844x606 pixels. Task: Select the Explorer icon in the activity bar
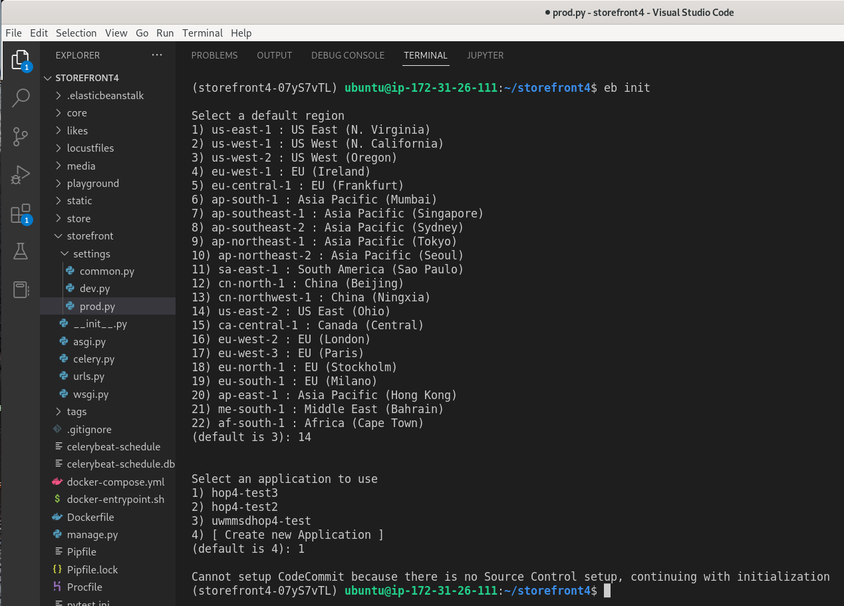click(21, 59)
